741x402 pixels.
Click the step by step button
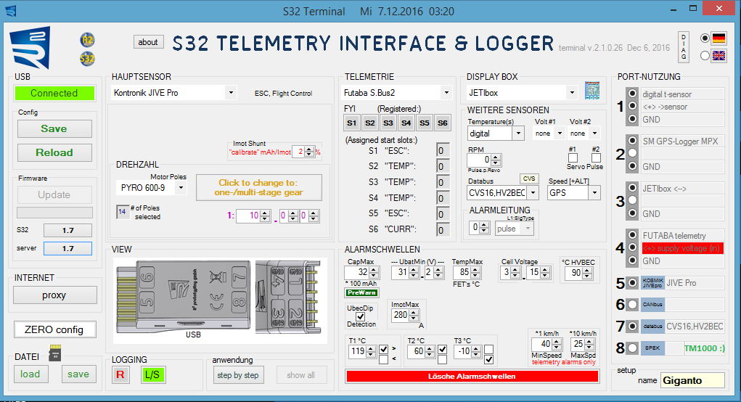(x=238, y=375)
